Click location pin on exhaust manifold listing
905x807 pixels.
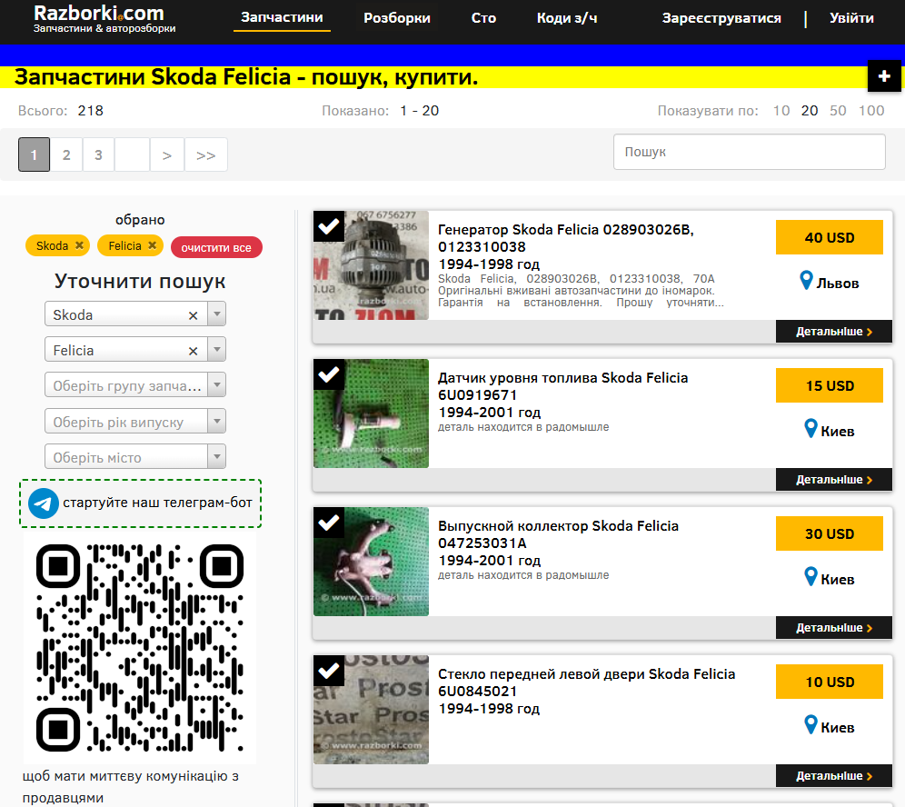point(811,577)
